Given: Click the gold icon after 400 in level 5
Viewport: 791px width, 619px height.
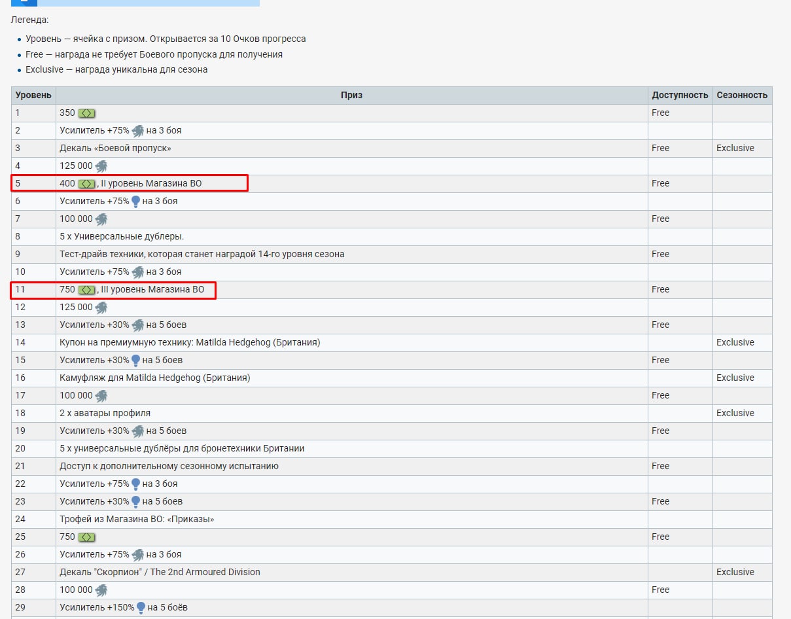Looking at the screenshot, I should click(x=87, y=184).
